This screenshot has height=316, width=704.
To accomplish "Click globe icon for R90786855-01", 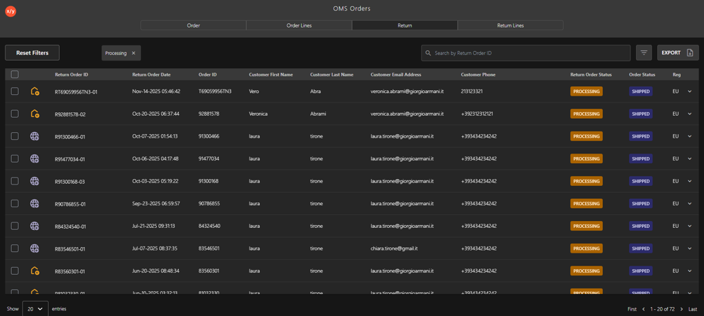I will click(x=34, y=203).
